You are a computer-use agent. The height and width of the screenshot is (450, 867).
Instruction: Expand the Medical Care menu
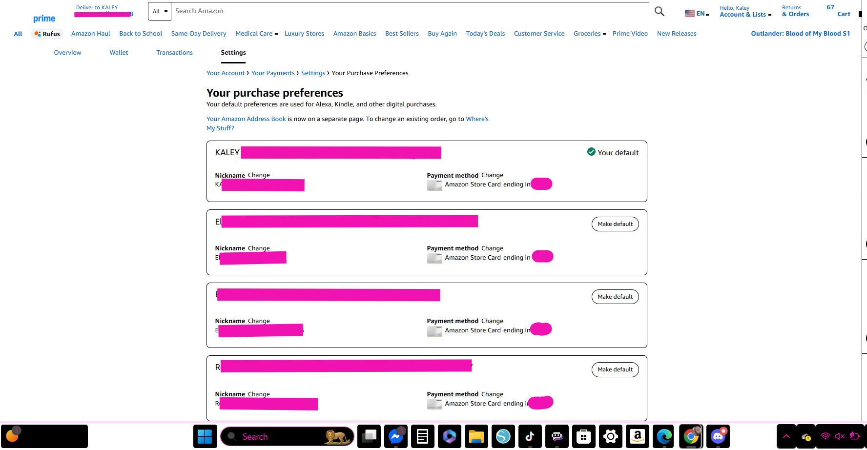coord(256,34)
